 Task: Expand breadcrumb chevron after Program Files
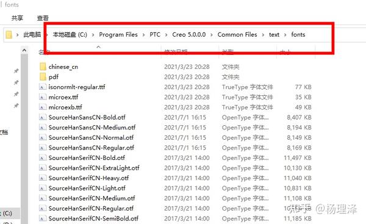(143, 35)
